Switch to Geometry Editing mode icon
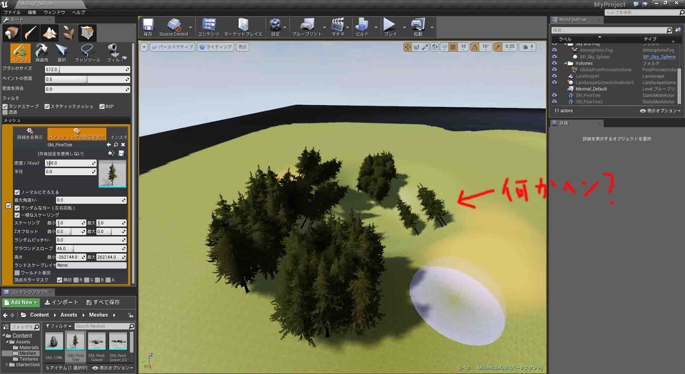Image resolution: width=685 pixels, height=374 pixels. 87,32
